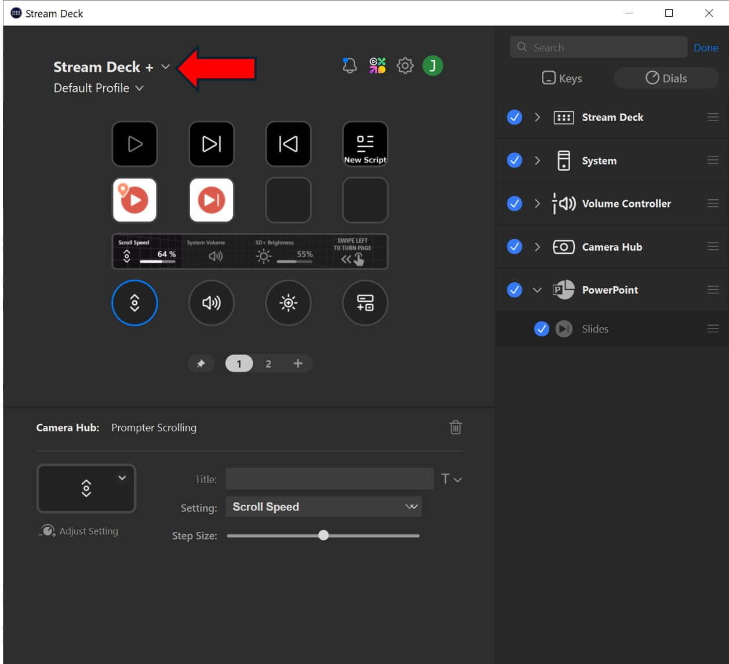Viewport: 729px width, 664px height.
Task: Click the play key in the top row
Action: (134, 144)
